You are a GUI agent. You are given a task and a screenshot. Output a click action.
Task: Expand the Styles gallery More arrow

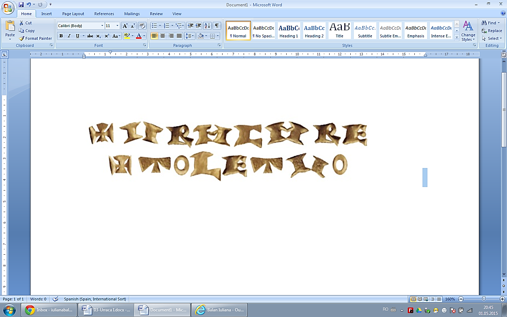(x=457, y=38)
